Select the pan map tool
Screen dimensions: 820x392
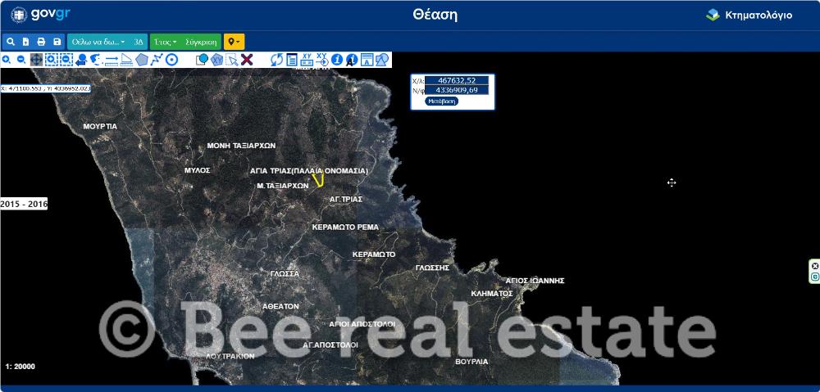37,60
